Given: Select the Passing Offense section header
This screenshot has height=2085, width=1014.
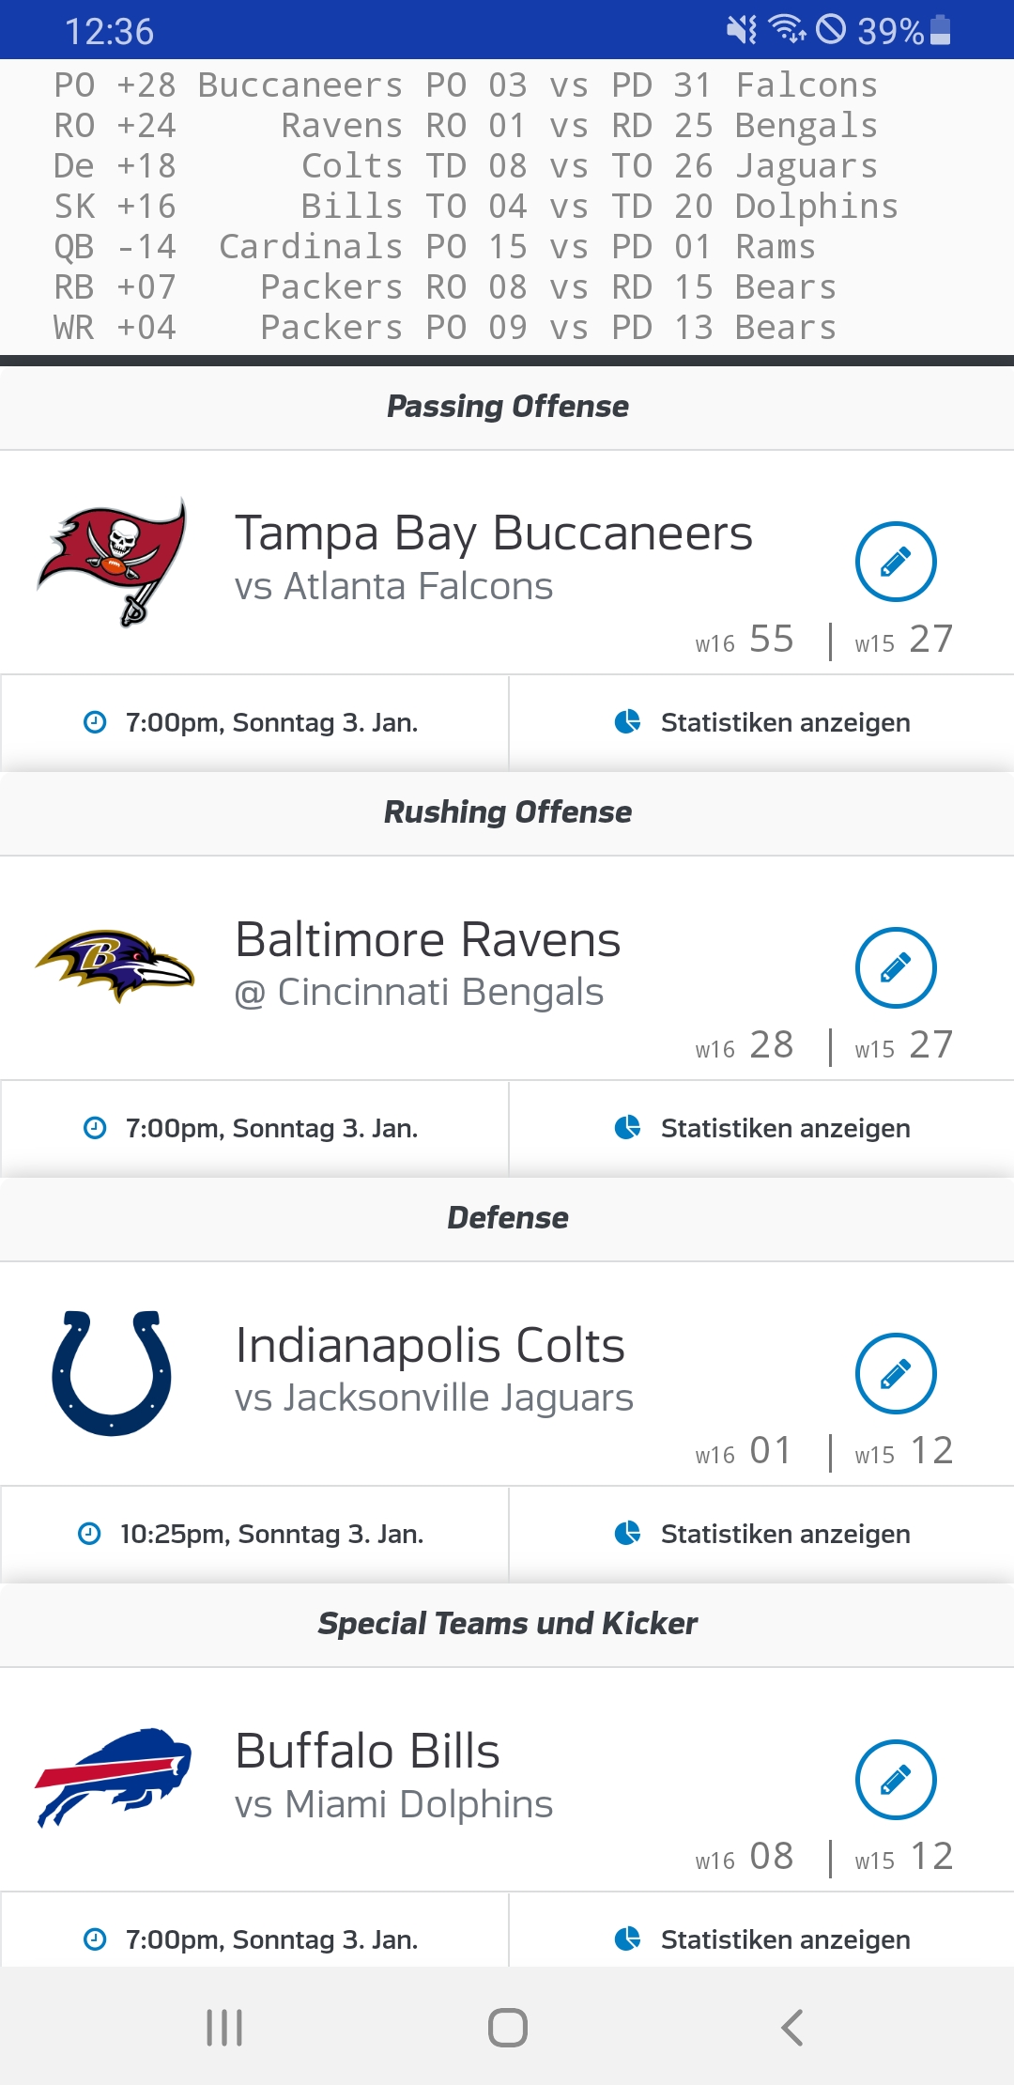Looking at the screenshot, I should click(x=507, y=407).
